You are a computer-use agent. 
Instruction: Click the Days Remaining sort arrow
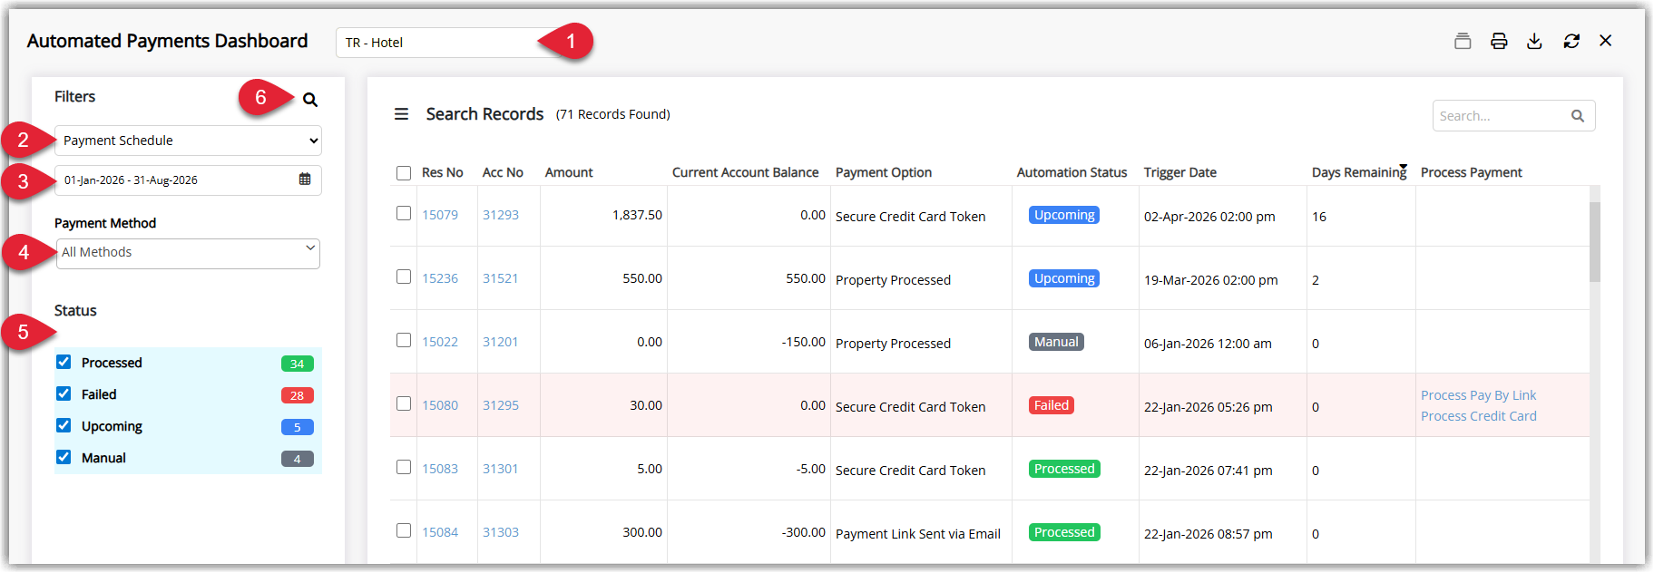click(x=1404, y=167)
